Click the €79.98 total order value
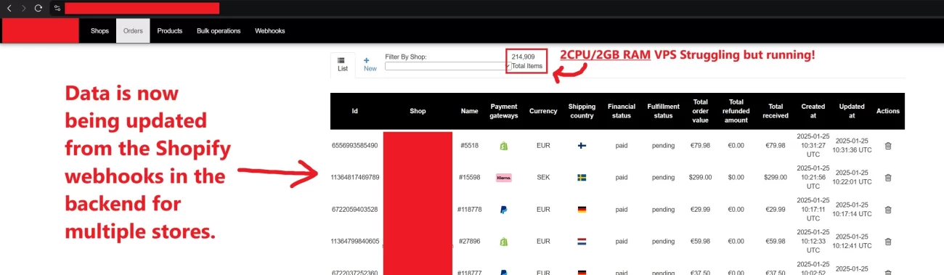Screen dimensions: 944x275 pos(701,146)
